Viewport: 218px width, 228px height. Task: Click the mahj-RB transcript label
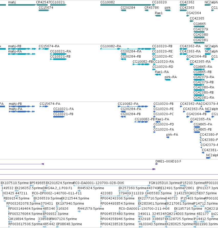coord(15,46)
